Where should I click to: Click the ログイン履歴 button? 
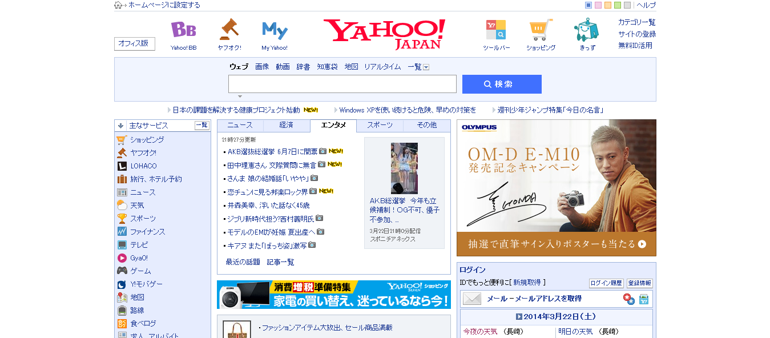click(x=606, y=283)
